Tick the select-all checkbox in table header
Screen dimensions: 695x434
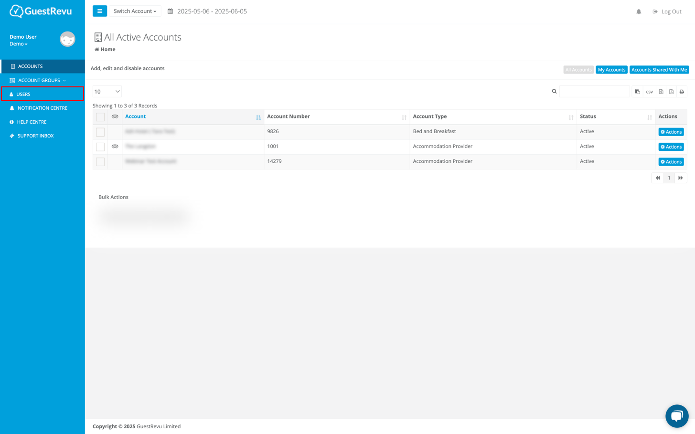[100, 117]
